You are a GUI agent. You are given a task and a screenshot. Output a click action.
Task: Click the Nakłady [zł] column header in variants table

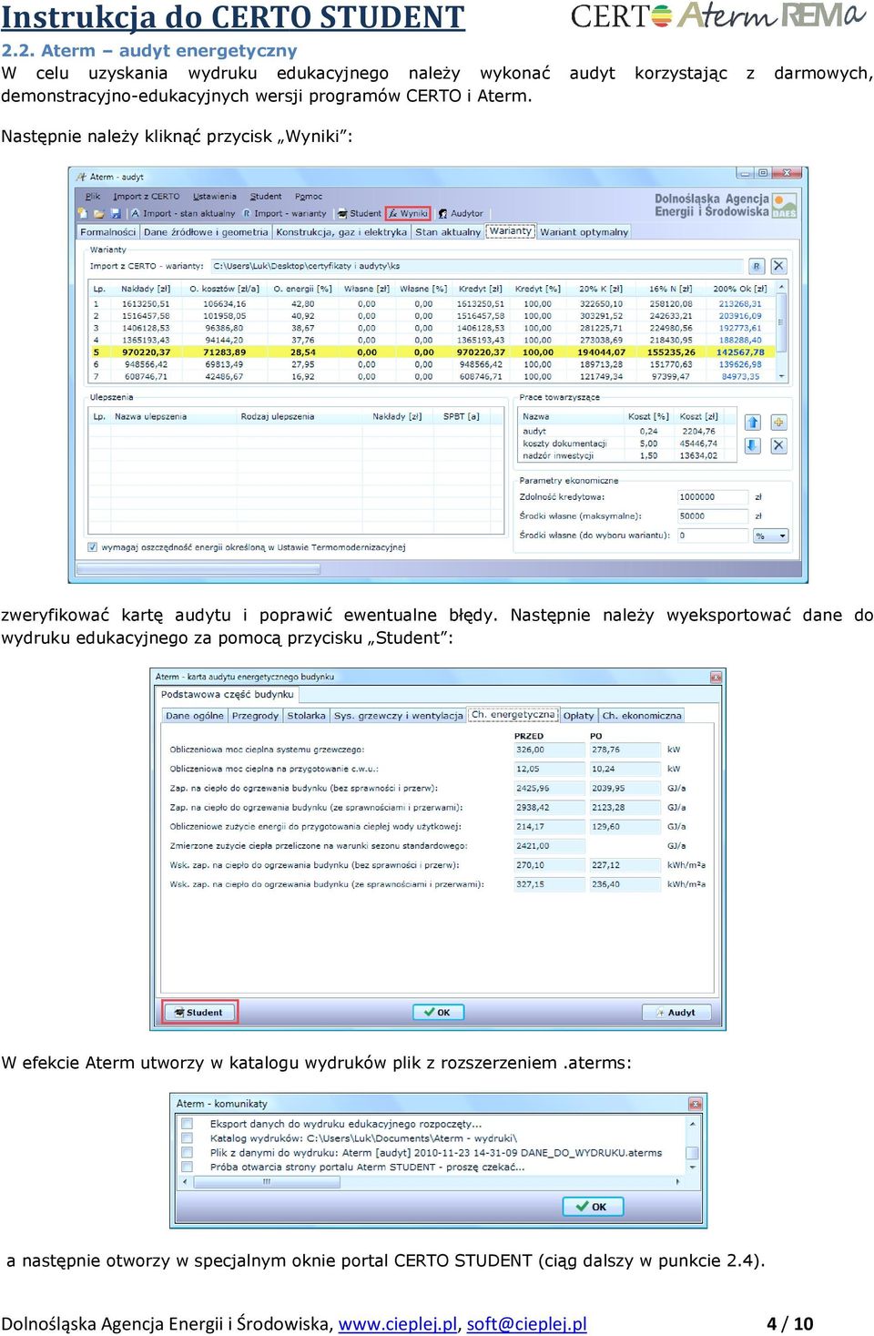point(146,289)
